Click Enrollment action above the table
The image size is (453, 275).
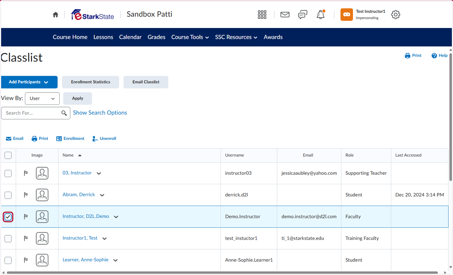(x=70, y=138)
